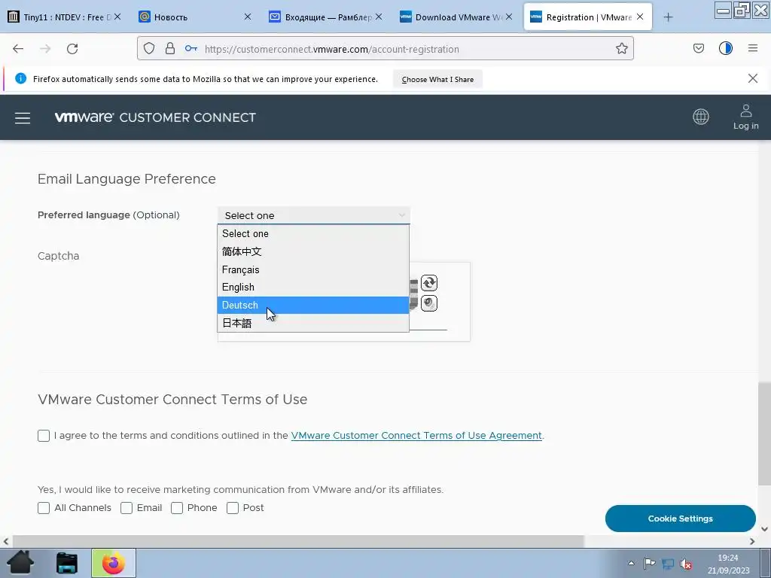Choose 'Select one' in the language list
Screen dimensions: 771x578
click(x=313, y=233)
